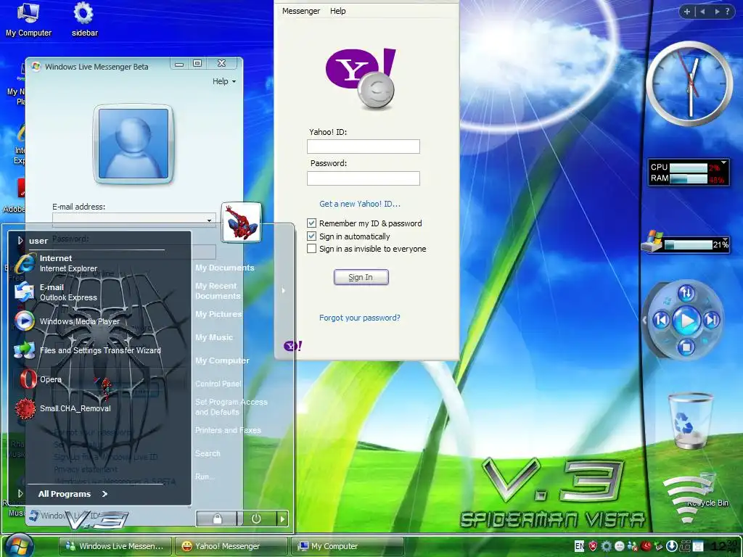Toggle Remember my ID & password checkbox
Image resolution: width=743 pixels, height=557 pixels.
(311, 223)
